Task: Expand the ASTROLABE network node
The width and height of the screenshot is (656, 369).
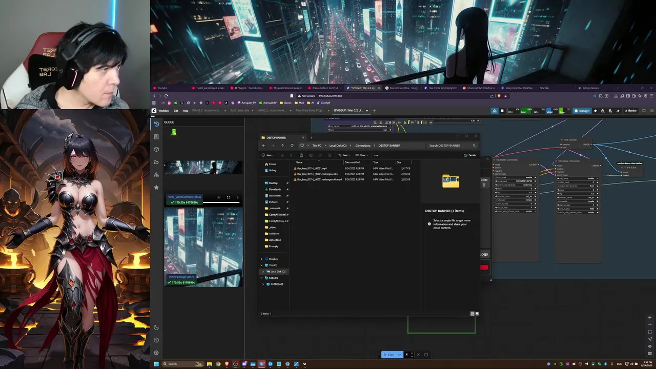Action: point(263,284)
